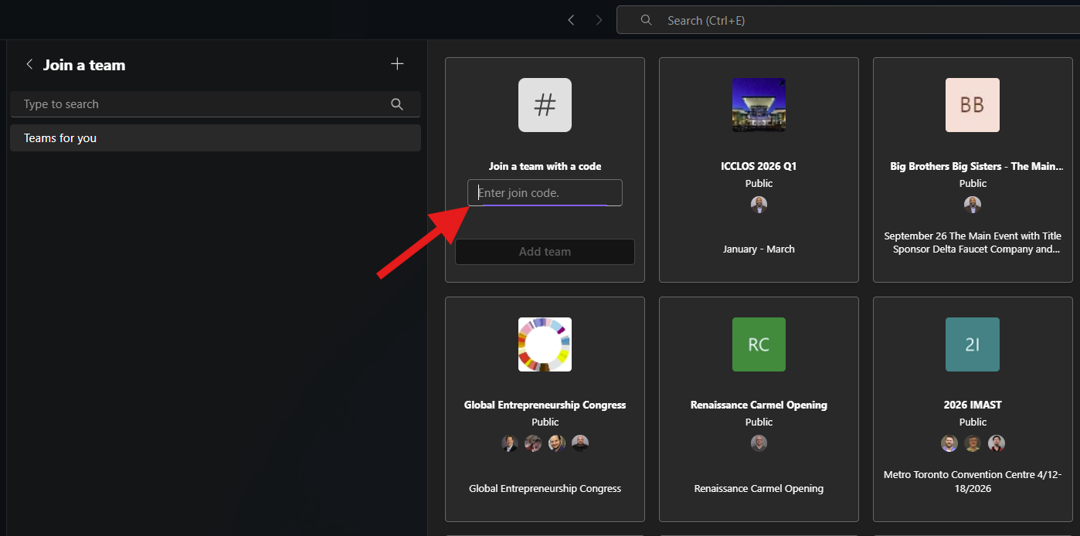Open the Global Entrepreneurship Congress color wheel logo
Screen dimensions: 1080x536
pos(545,344)
